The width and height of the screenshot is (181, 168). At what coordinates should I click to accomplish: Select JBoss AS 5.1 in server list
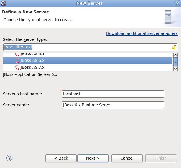(32, 54)
